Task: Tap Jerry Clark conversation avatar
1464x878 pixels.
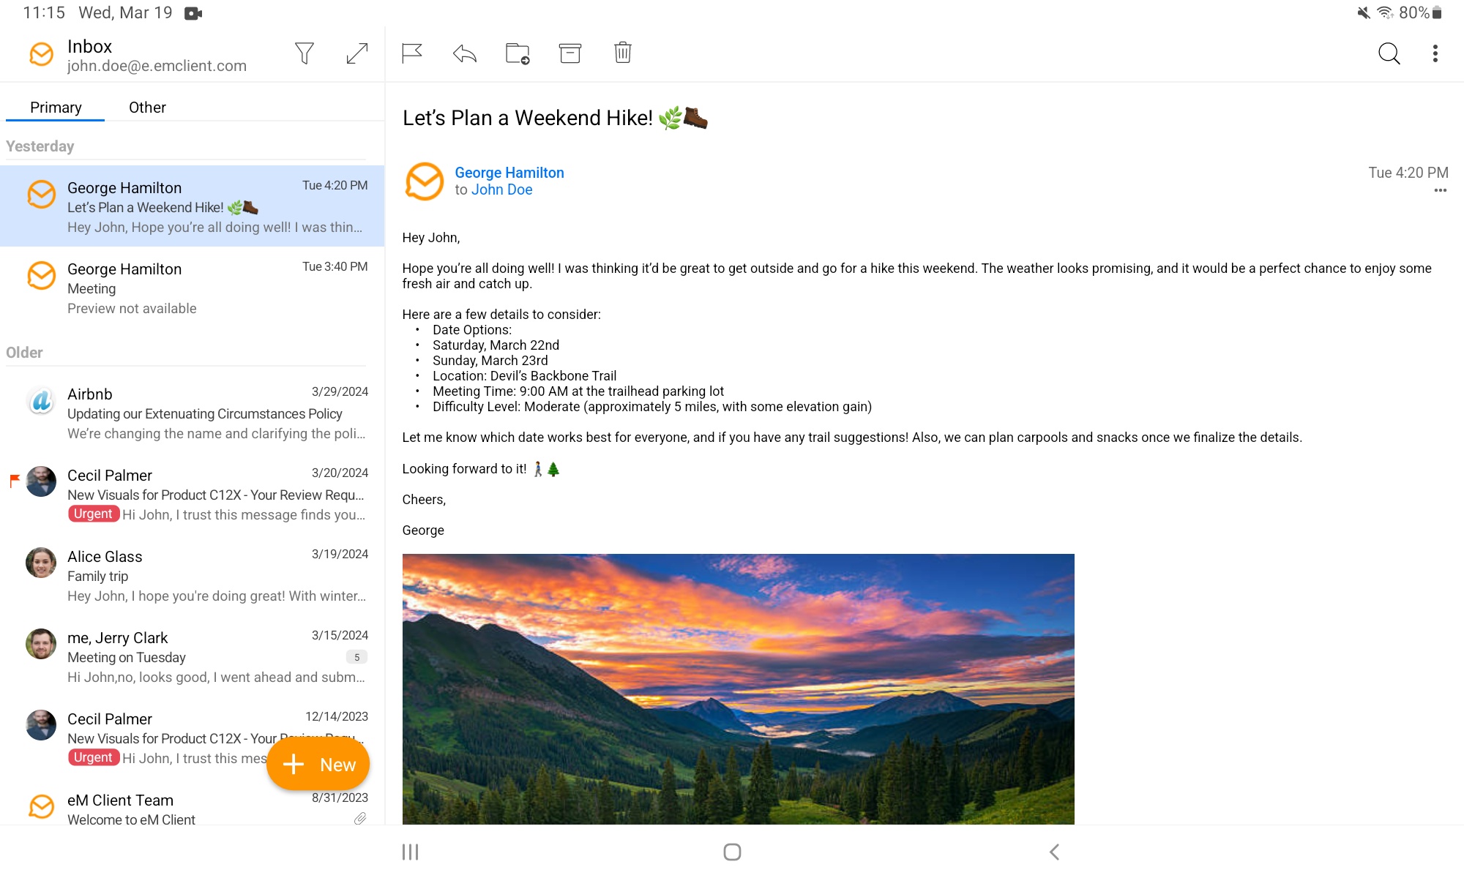Action: (x=41, y=644)
